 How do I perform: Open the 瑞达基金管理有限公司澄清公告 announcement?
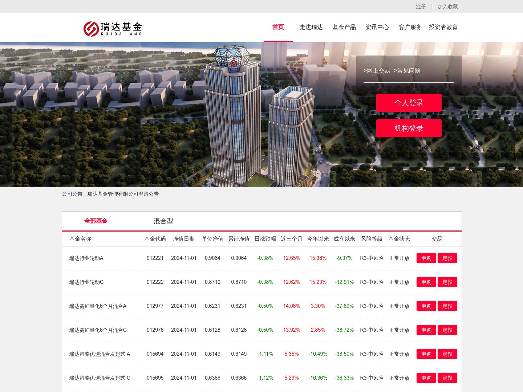(123, 194)
